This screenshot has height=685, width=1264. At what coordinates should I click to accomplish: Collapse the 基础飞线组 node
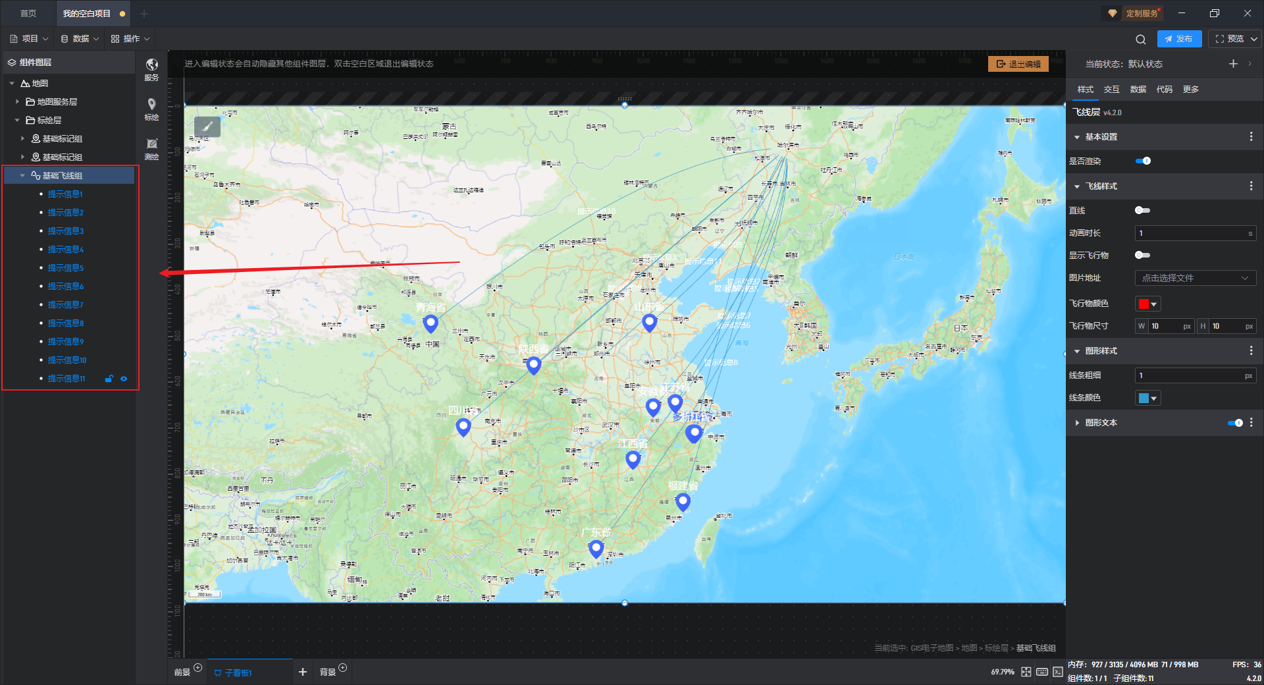click(x=22, y=176)
